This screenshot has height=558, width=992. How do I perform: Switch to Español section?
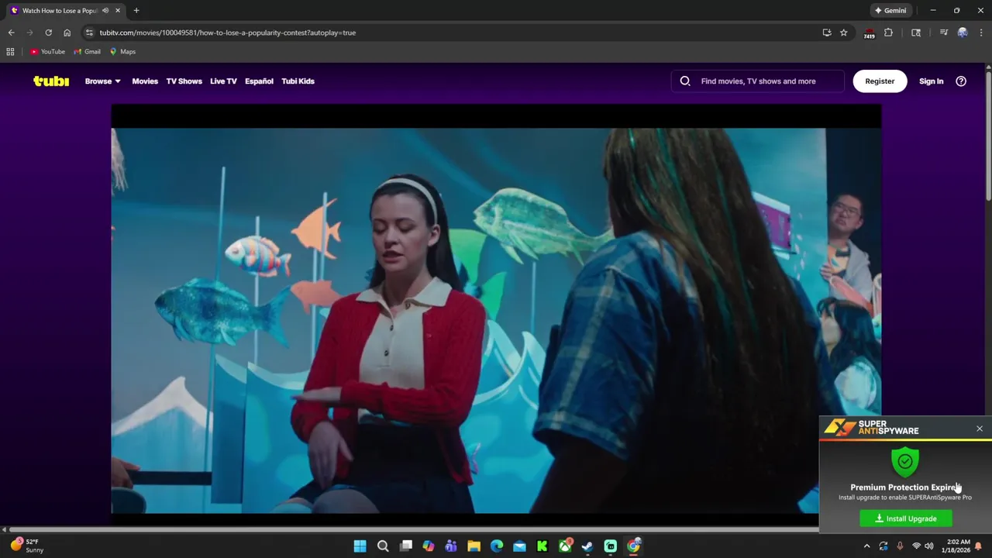click(x=259, y=81)
